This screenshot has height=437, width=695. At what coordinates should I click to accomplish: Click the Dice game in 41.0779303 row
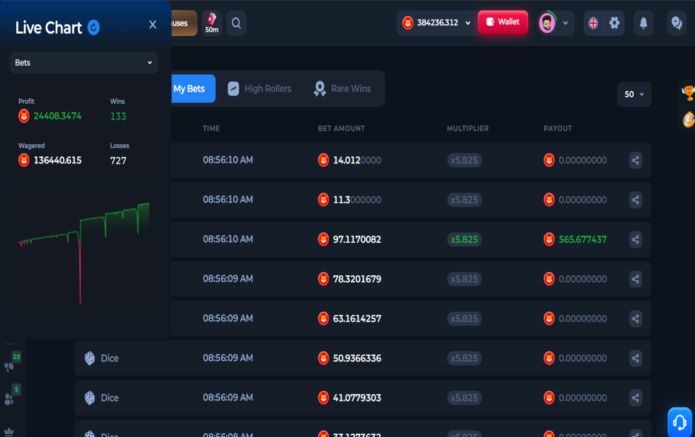point(101,398)
